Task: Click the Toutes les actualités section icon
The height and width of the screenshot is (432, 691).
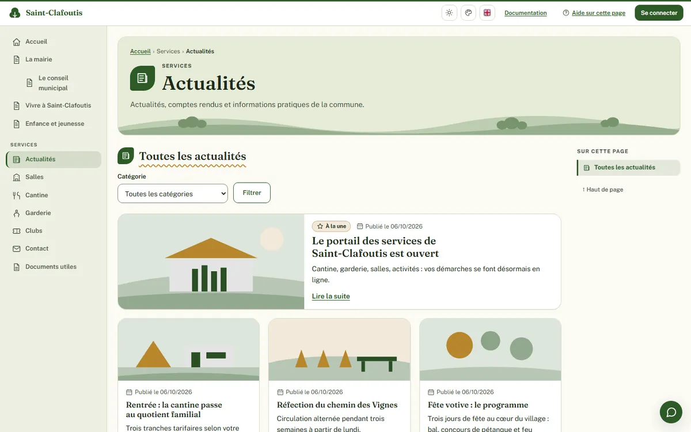Action: [126, 156]
